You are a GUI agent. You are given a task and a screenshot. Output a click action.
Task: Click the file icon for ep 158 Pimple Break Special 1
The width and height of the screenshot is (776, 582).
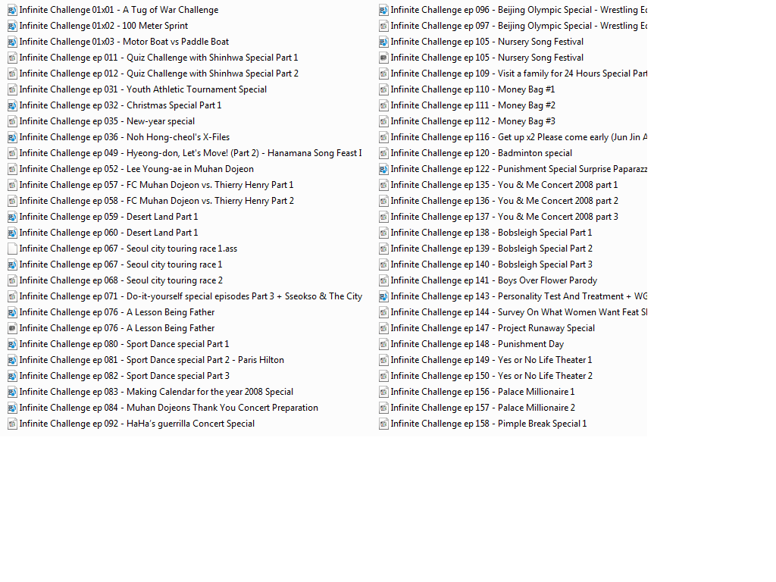click(383, 424)
